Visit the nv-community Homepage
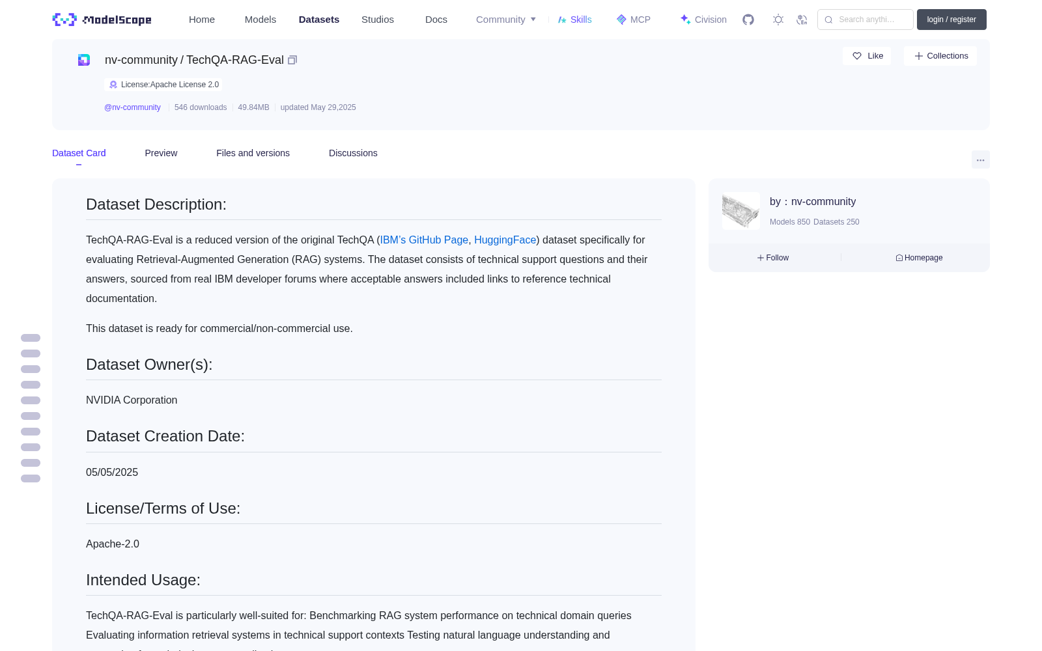 [919, 258]
